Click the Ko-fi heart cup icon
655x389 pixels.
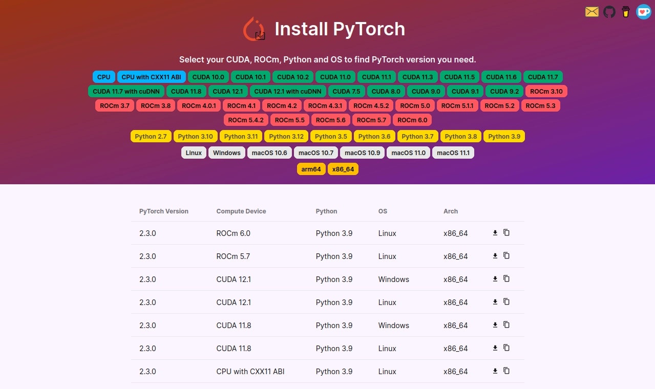(x=643, y=12)
